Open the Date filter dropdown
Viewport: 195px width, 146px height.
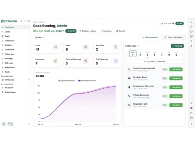pyautogui.click(x=39, y=37)
